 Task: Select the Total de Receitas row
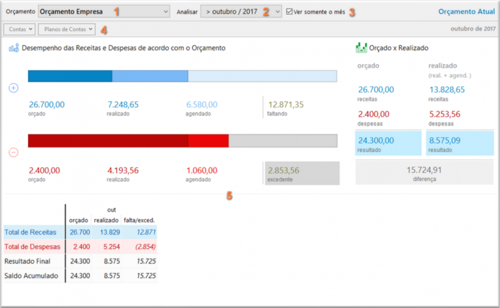33,232
